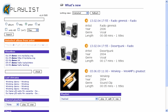Expand the Hacked playlist dropdown
Viewport: 168px width, 112px height.
79,99
